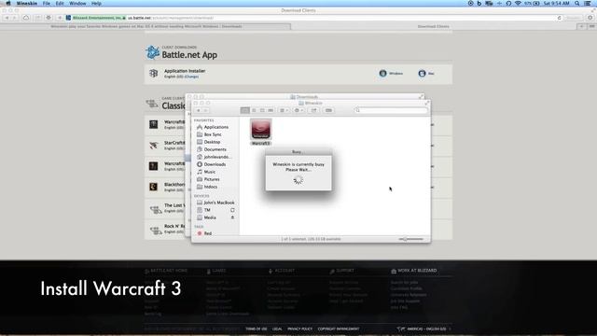This screenshot has height=336, width=597.
Task: Reload the Safari page
Action: [559, 18]
